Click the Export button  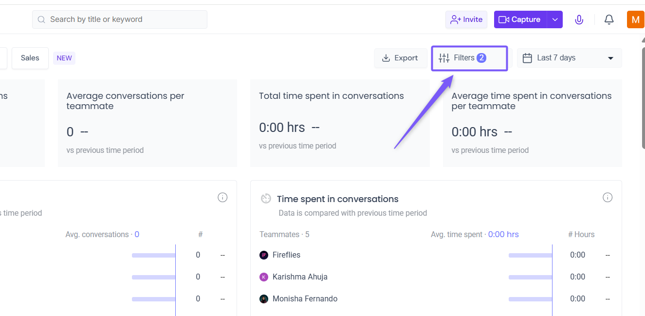coord(400,58)
